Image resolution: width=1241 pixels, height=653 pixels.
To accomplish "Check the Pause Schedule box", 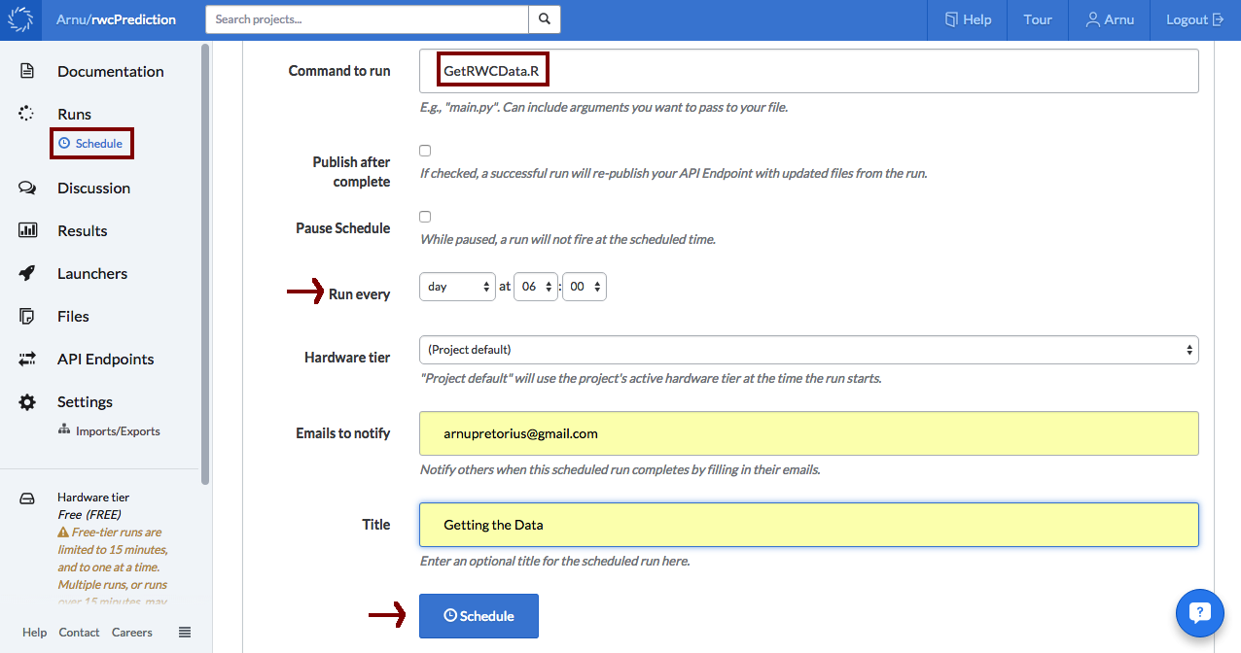I will 425,216.
